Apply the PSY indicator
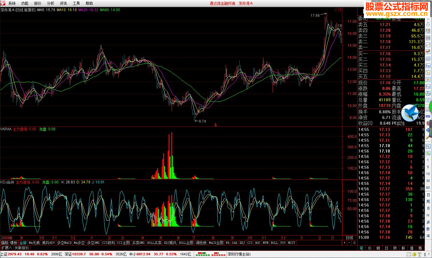 pos(283,243)
